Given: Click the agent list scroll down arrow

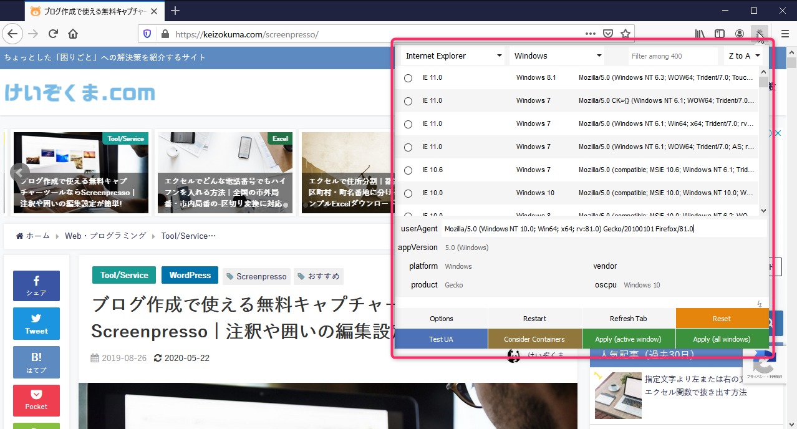Looking at the screenshot, I should [764, 211].
